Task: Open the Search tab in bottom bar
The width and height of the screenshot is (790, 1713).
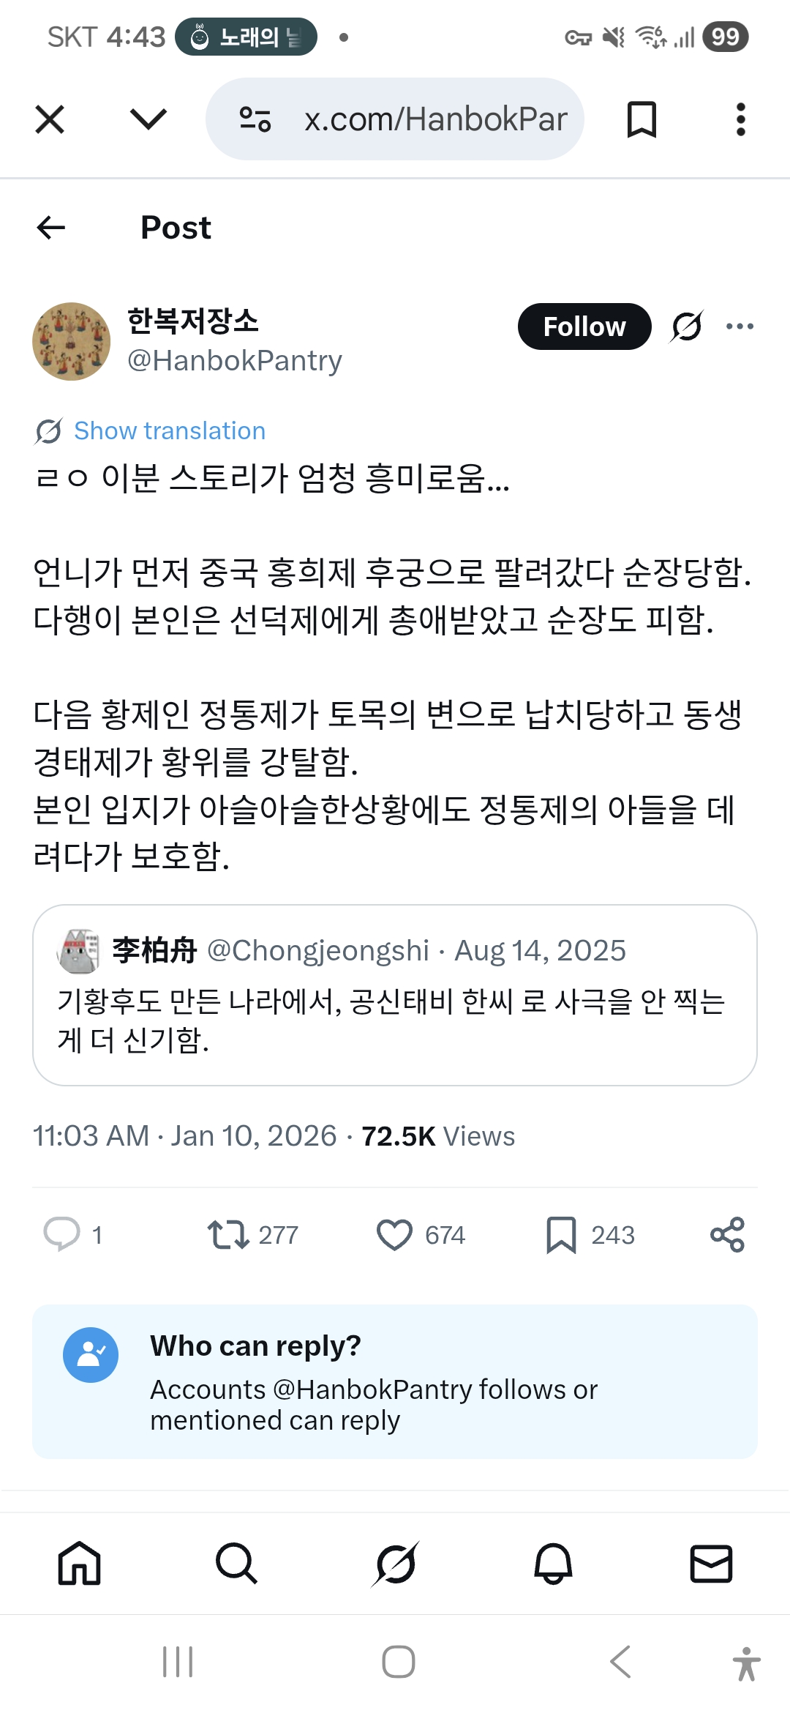Action: coord(236,1564)
